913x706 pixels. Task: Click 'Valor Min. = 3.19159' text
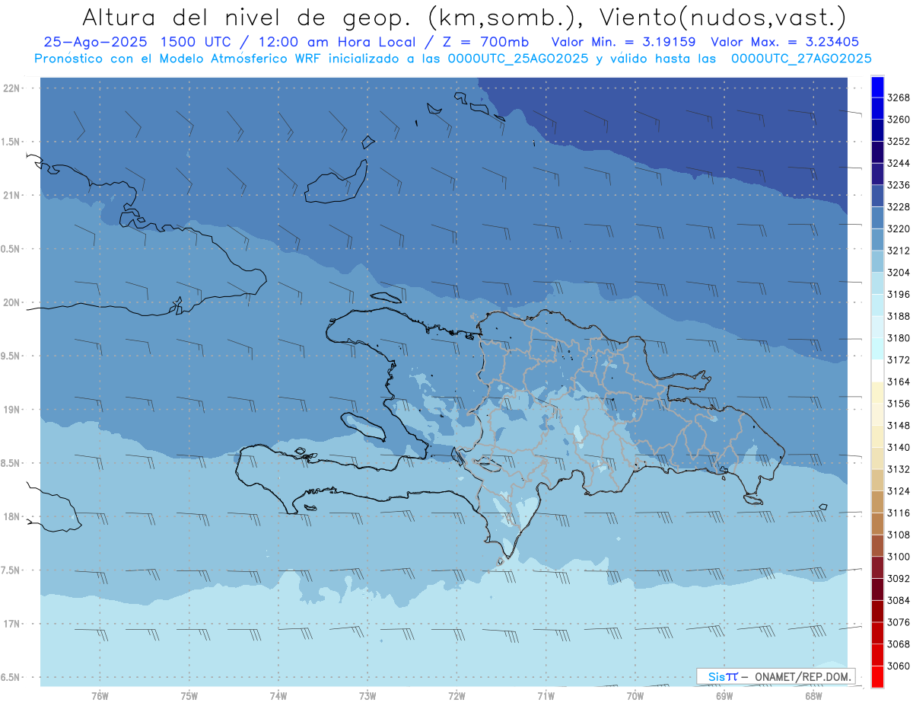(623, 43)
